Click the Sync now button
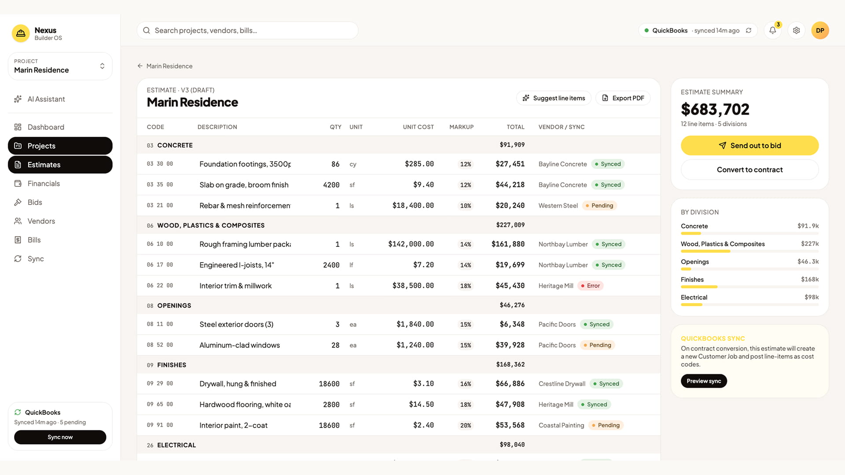The image size is (845, 475). point(60,437)
